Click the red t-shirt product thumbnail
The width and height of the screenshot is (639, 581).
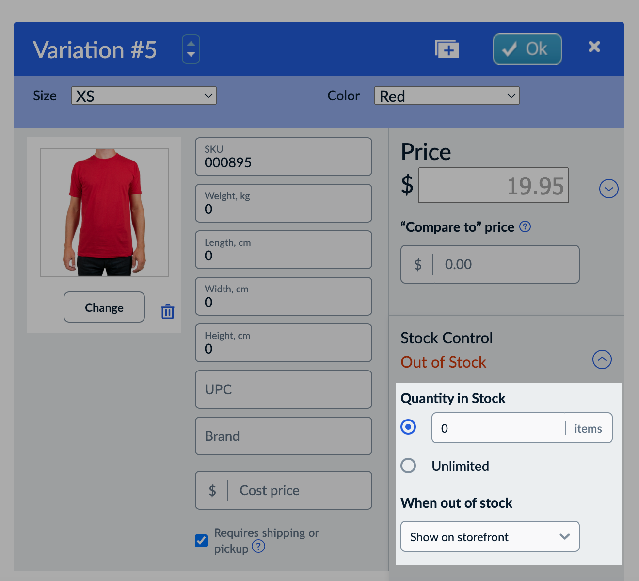click(104, 212)
